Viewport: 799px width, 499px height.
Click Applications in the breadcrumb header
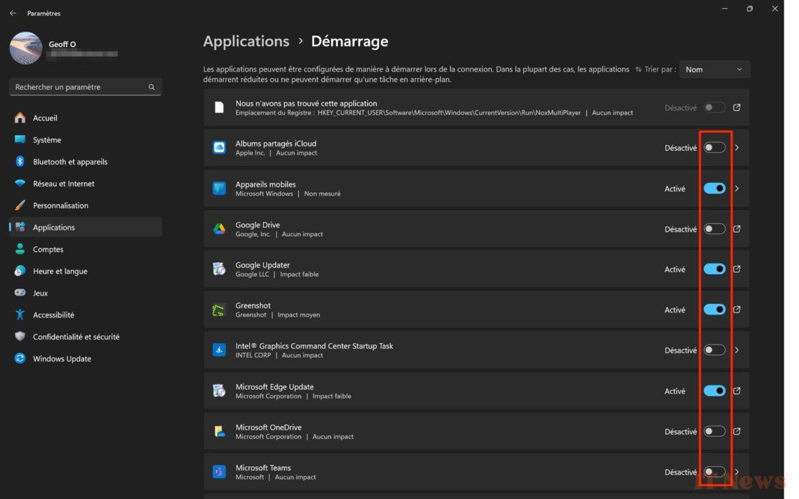tap(246, 41)
